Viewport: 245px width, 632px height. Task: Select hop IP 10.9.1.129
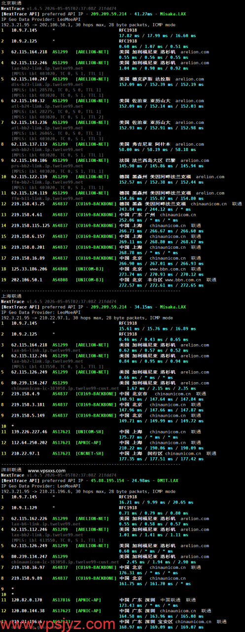(x=24, y=508)
